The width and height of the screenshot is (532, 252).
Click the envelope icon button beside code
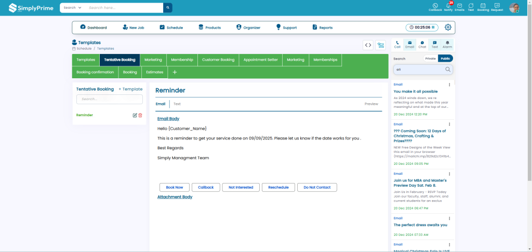pos(380,45)
